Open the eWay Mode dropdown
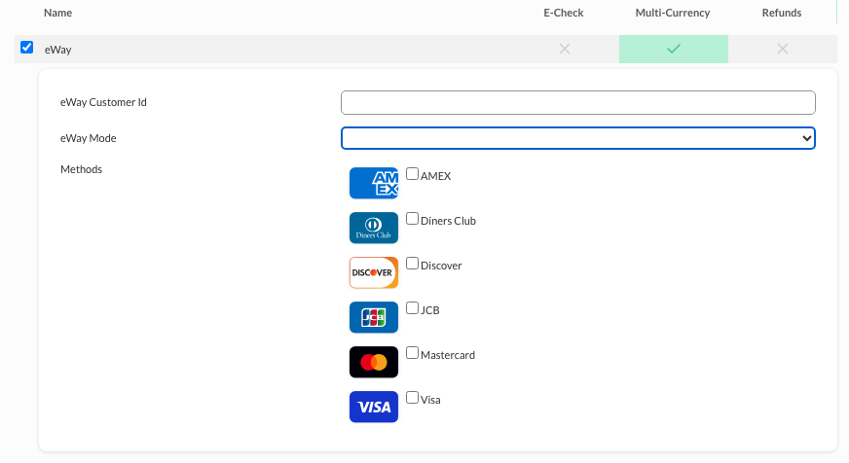 pyautogui.click(x=577, y=138)
